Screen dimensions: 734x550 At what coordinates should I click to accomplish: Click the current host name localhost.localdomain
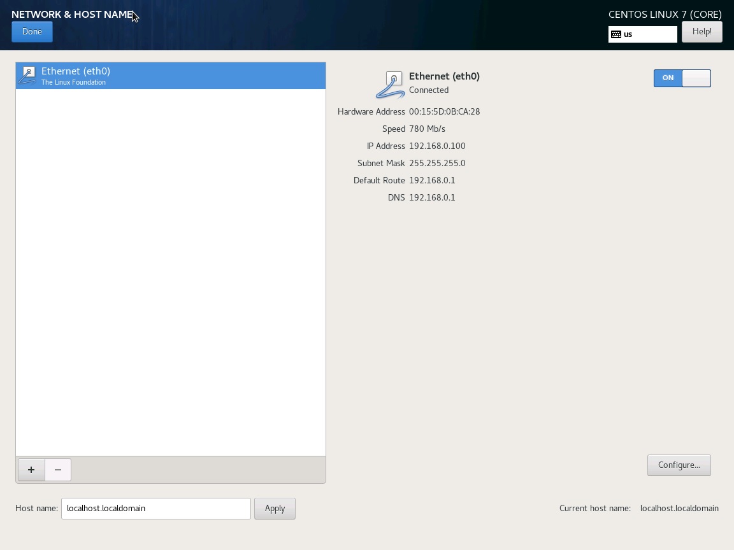coord(679,509)
